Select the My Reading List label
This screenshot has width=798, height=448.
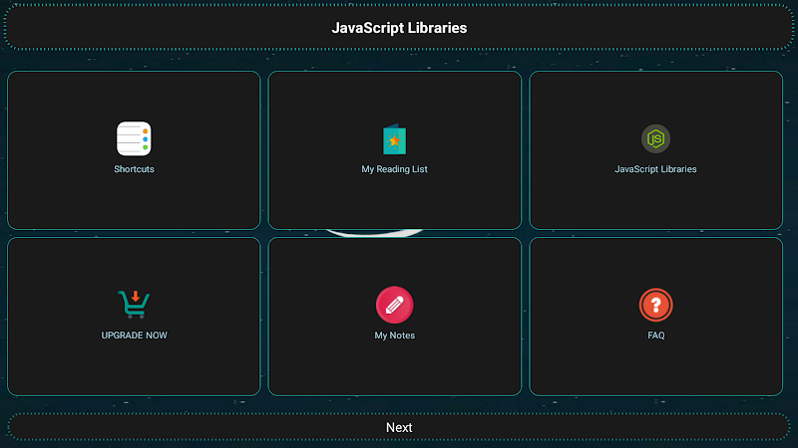pyautogui.click(x=394, y=169)
